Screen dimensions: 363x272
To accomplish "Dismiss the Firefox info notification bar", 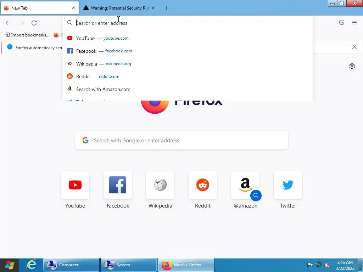I will [354, 47].
